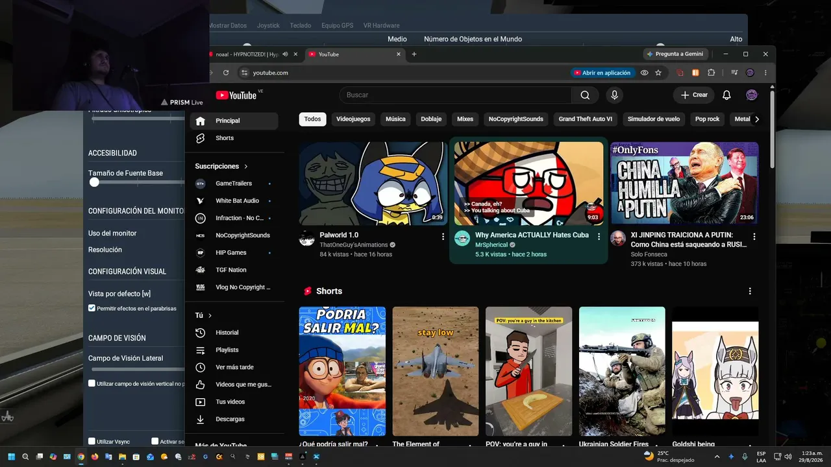The width and height of the screenshot is (831, 467).
Task: Click Pregunta a Gemini button
Action: (x=675, y=54)
